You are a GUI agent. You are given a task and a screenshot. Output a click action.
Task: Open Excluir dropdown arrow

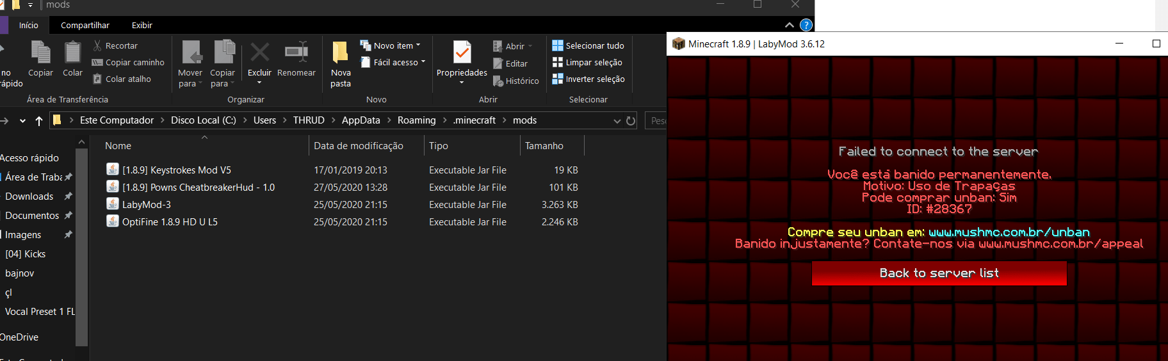point(259,83)
